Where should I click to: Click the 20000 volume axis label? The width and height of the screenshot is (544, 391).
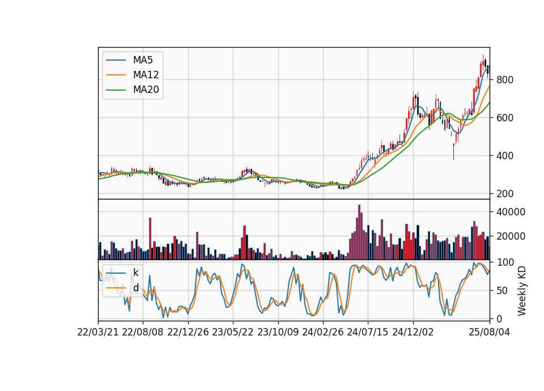[511, 236]
